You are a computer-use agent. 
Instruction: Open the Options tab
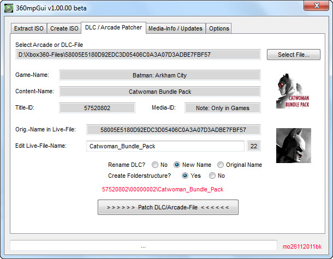pos(219,28)
